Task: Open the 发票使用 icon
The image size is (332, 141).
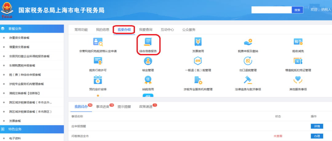Action: tap(198, 42)
